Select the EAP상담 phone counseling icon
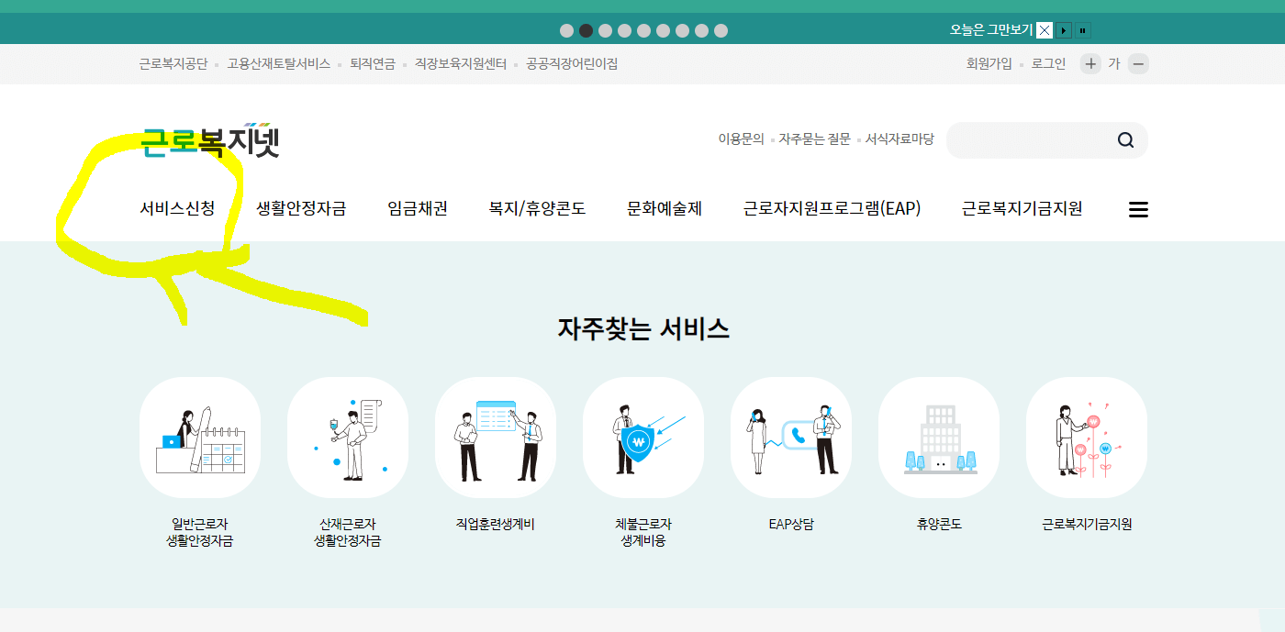This screenshot has width=1285, height=632. coord(791,438)
